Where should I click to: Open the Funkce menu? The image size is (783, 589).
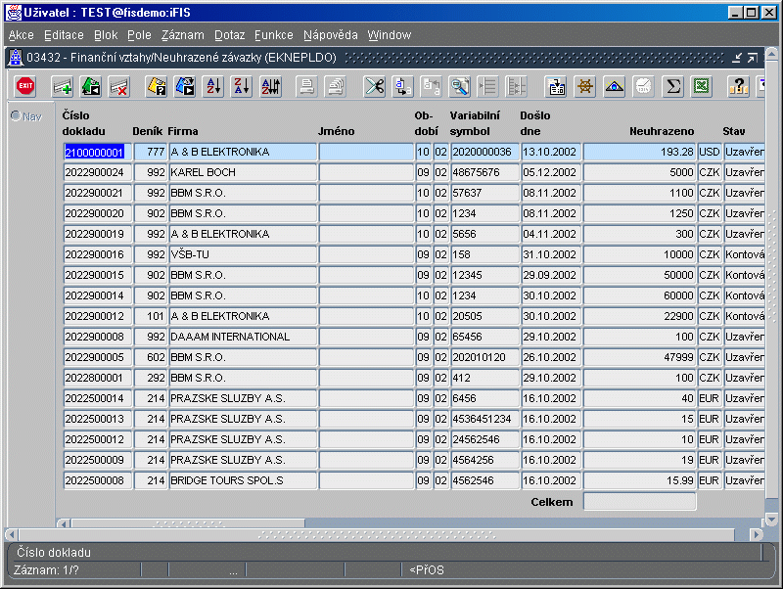pos(273,35)
